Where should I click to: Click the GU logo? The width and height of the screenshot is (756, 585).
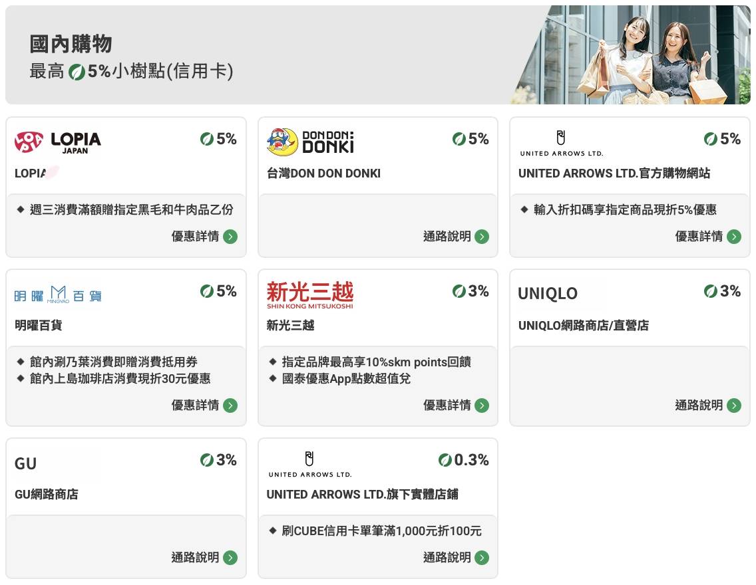tap(26, 463)
